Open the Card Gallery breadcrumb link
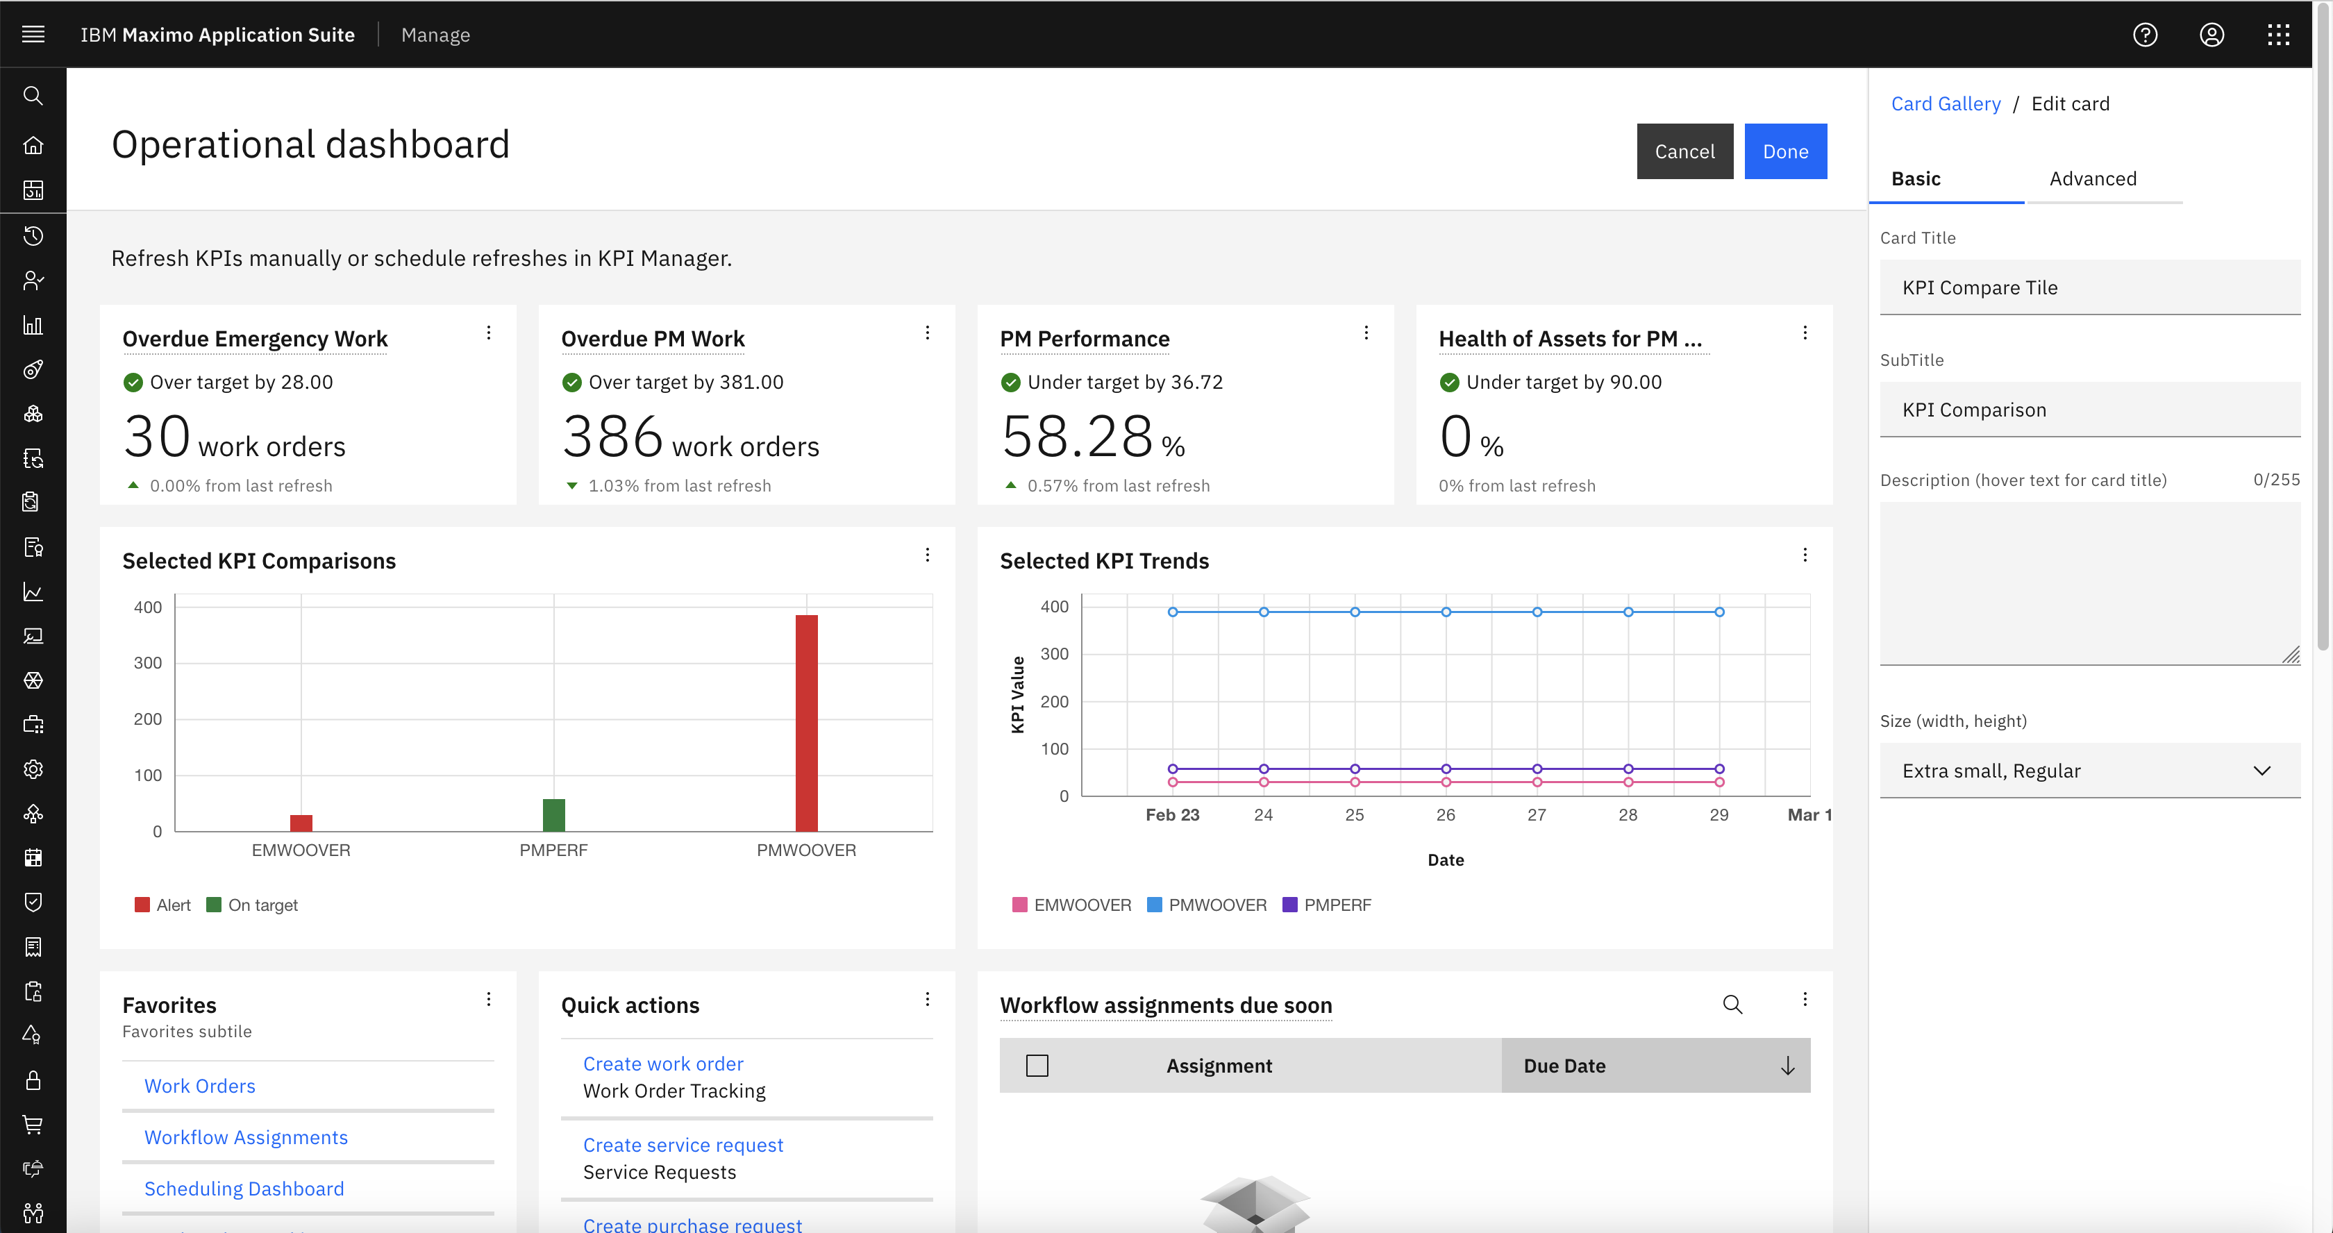 point(1946,103)
